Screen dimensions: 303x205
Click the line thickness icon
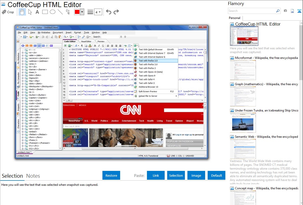tap(90, 12)
